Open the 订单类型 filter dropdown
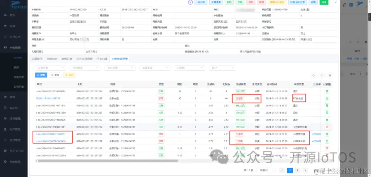Image resolution: width=371 pixels, height=177 pixels. pyautogui.click(x=50, y=68)
